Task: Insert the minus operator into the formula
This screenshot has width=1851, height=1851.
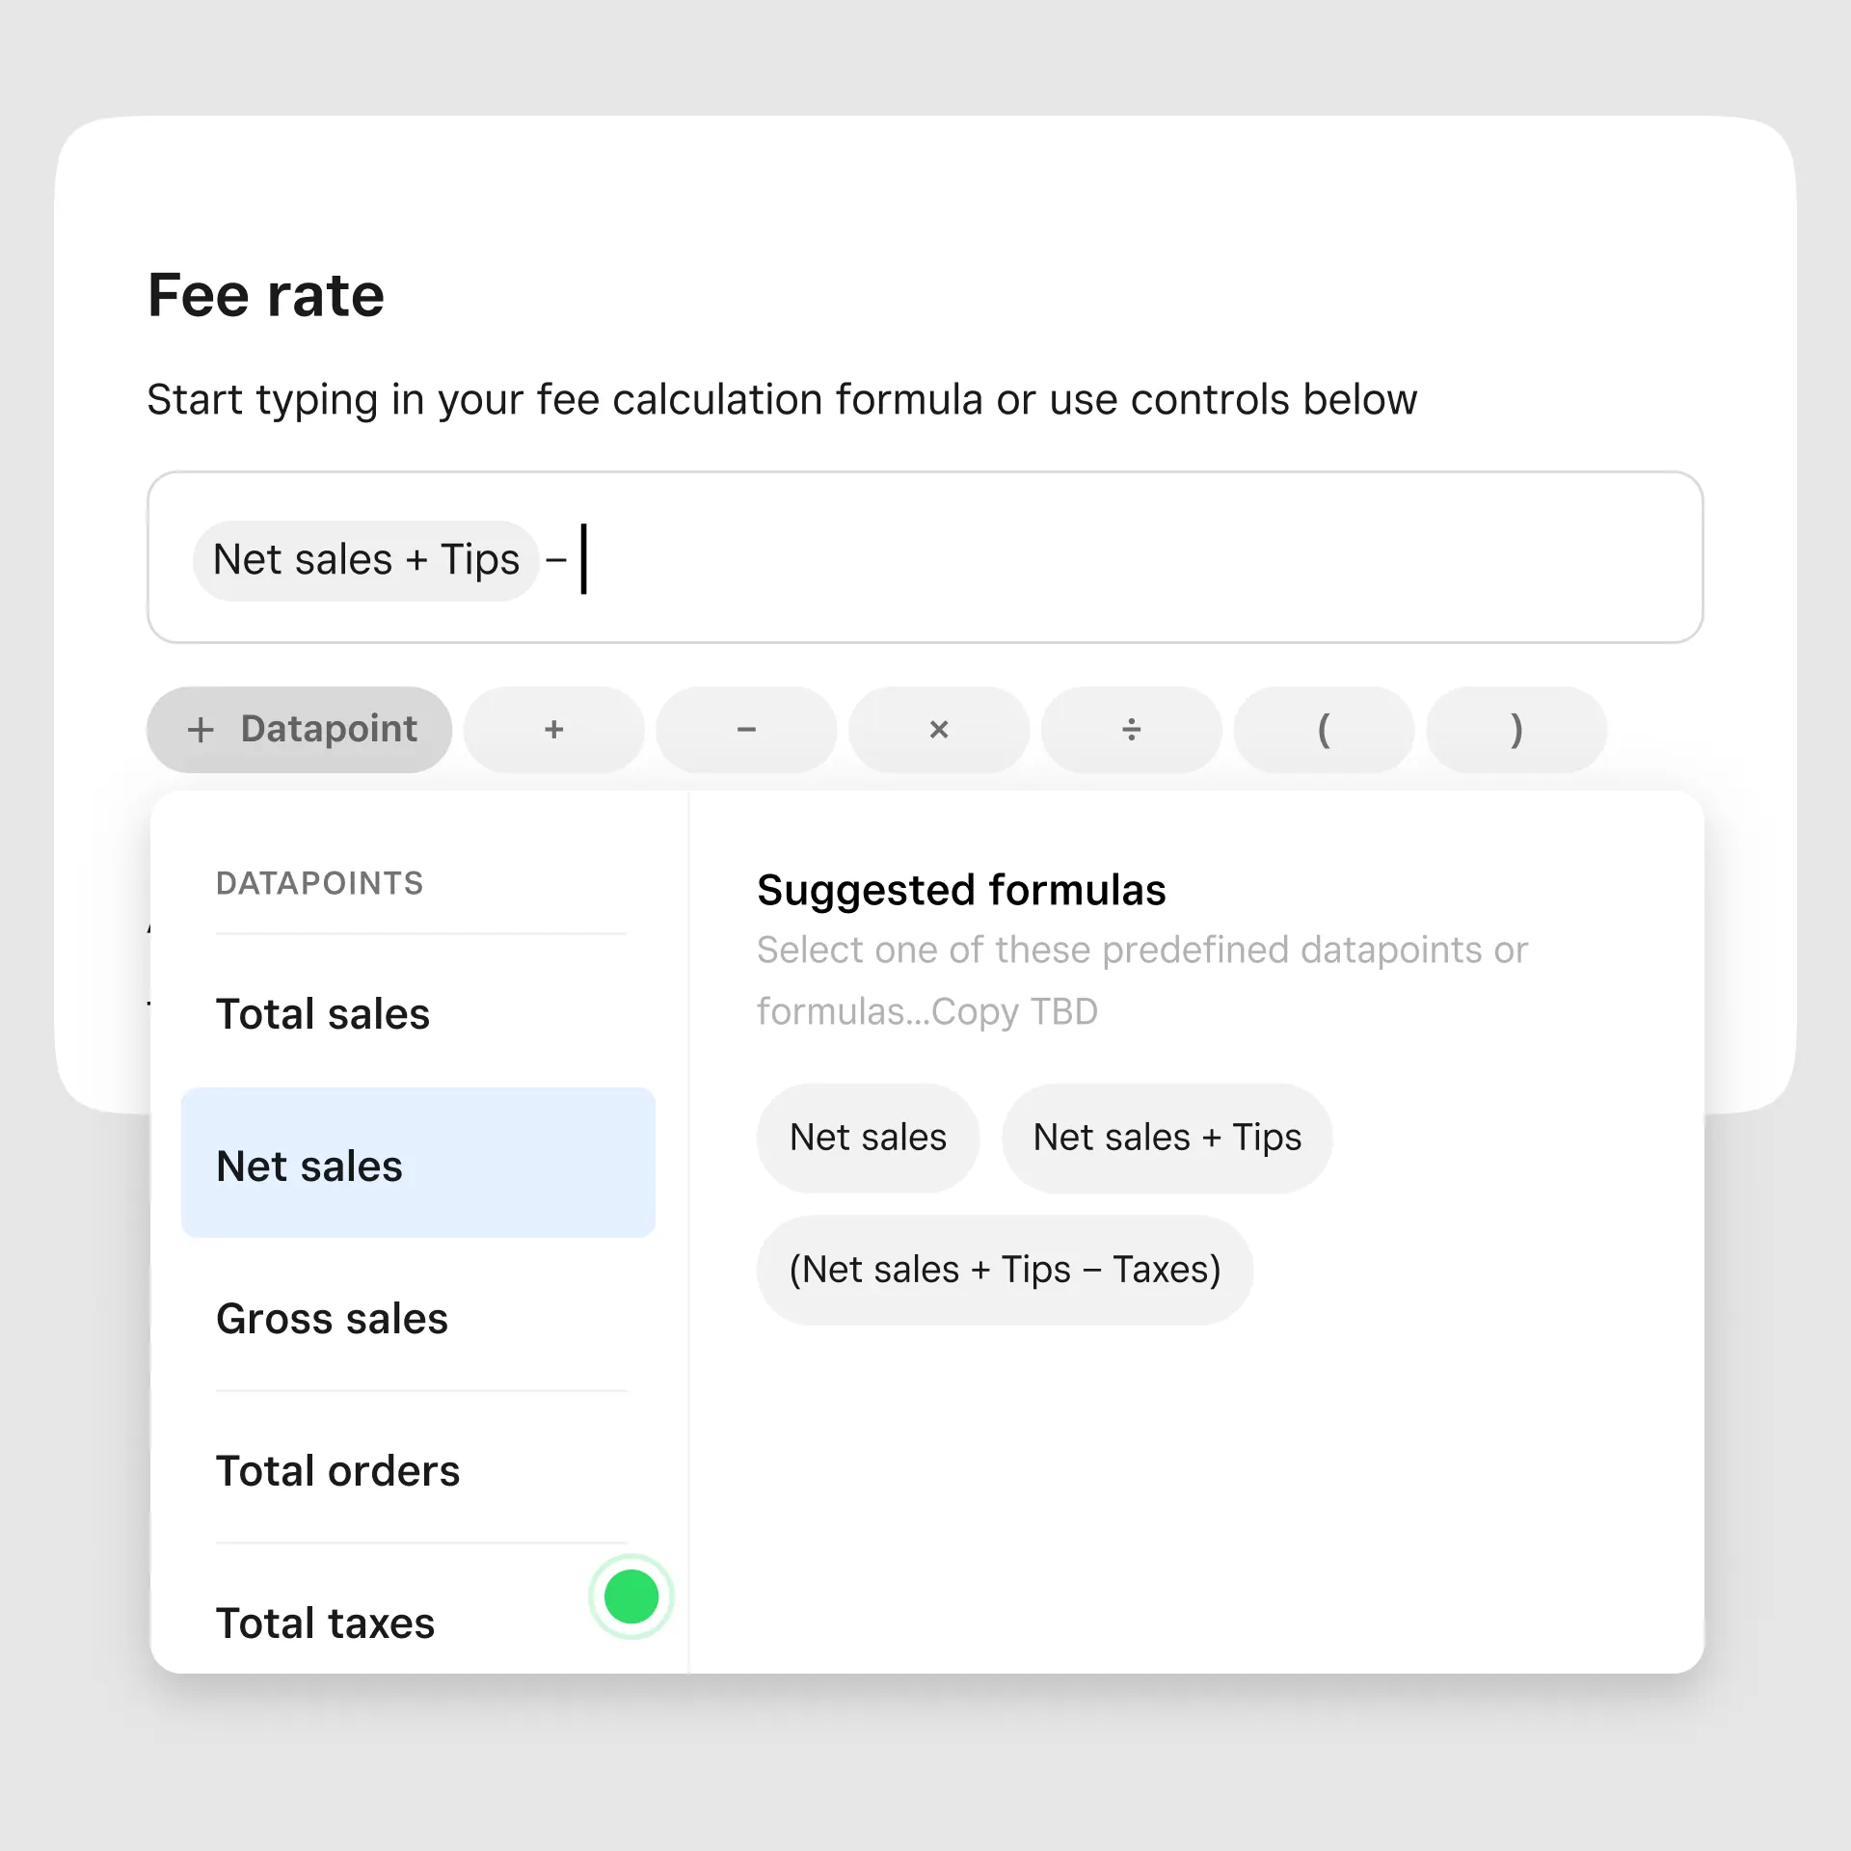Action: coord(746,730)
